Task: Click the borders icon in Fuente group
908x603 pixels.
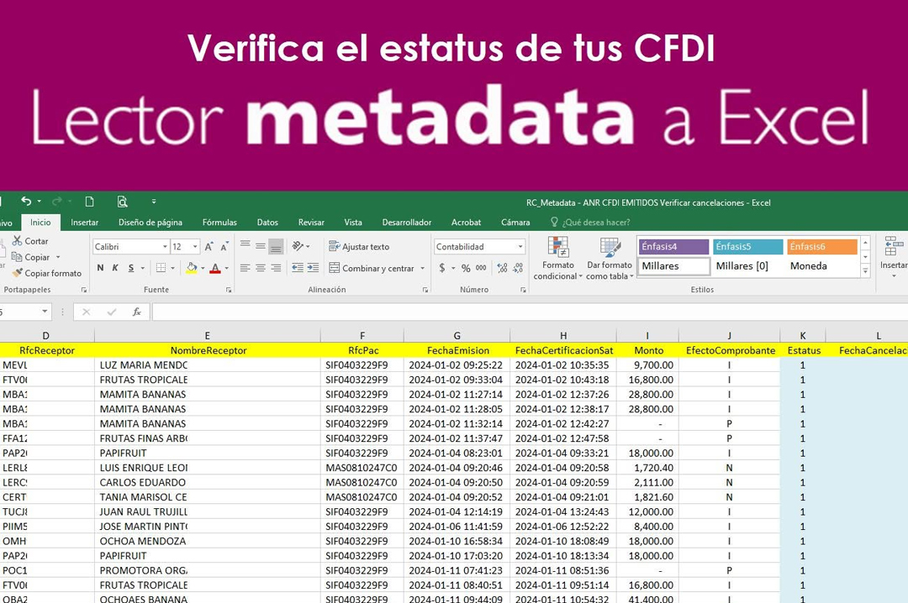Action: [161, 268]
